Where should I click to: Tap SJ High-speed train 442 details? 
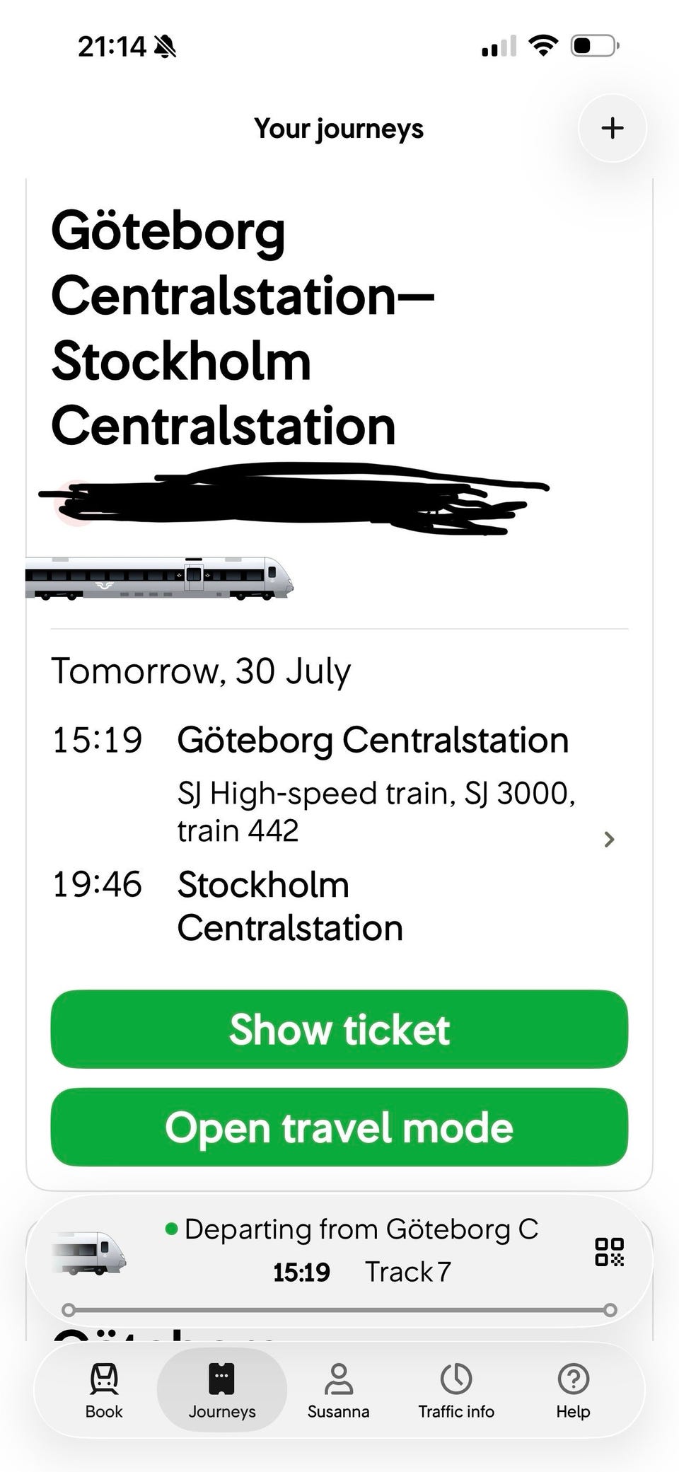click(x=376, y=811)
